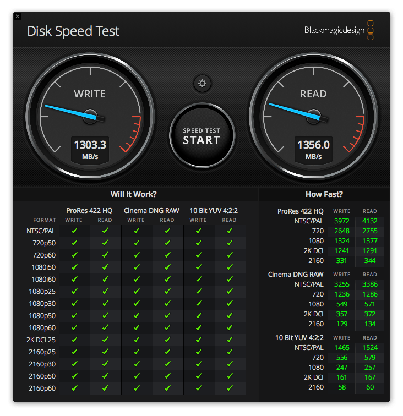The image size is (403, 416).
Task: Click the READ gauge label
Action: [313, 94]
